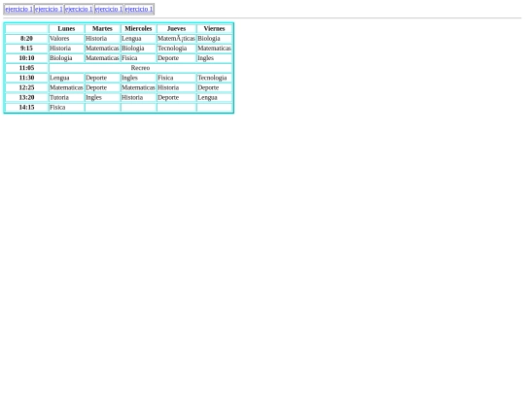Image resolution: width=525 pixels, height=393 pixels.
Task: Click "Tecnologia" in the 11:30 row
Action: [x=214, y=78]
